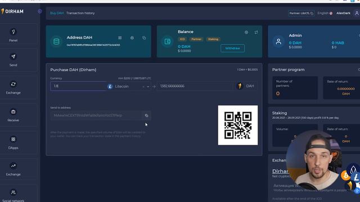Open the English language selector
Image resolution: width=360 pixels, height=202 pixels.
tap(325, 13)
